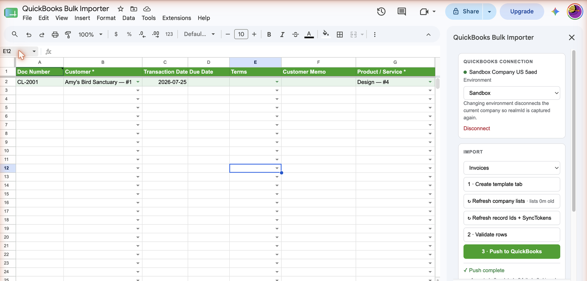The image size is (587, 281).
Task: Click the merge cells icon
Action: (x=353, y=34)
